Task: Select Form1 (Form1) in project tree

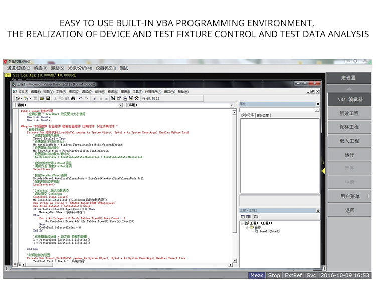Action: [x=269, y=231]
